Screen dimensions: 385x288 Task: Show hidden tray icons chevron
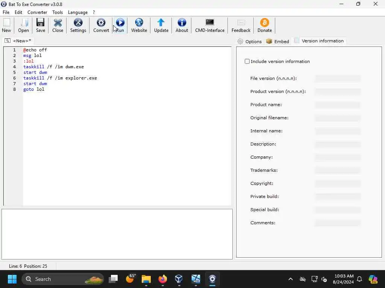coord(291,279)
